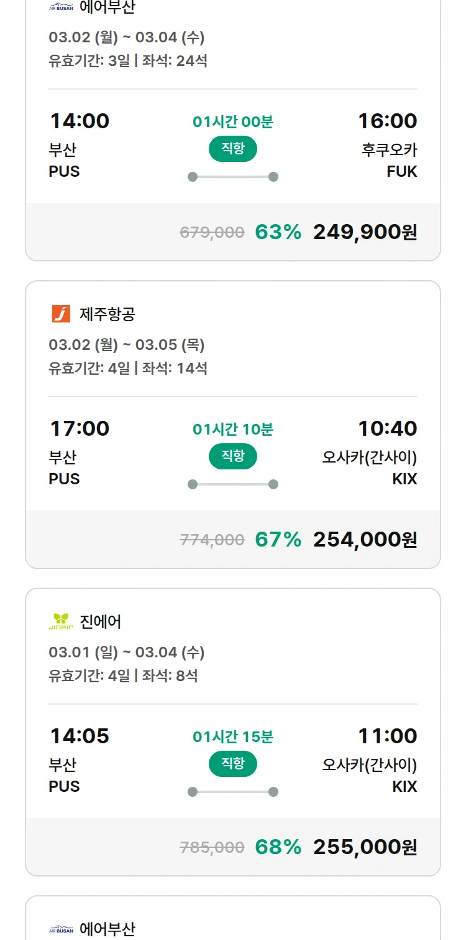Screen dimensions: 466x940
Task: Choose the 254,000원 Jeju Air fare
Action: click(x=365, y=539)
